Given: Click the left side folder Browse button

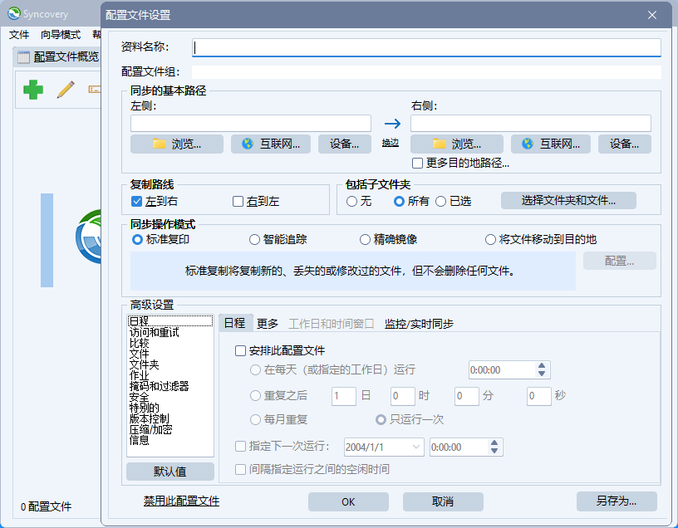Looking at the screenshot, I should tap(177, 144).
